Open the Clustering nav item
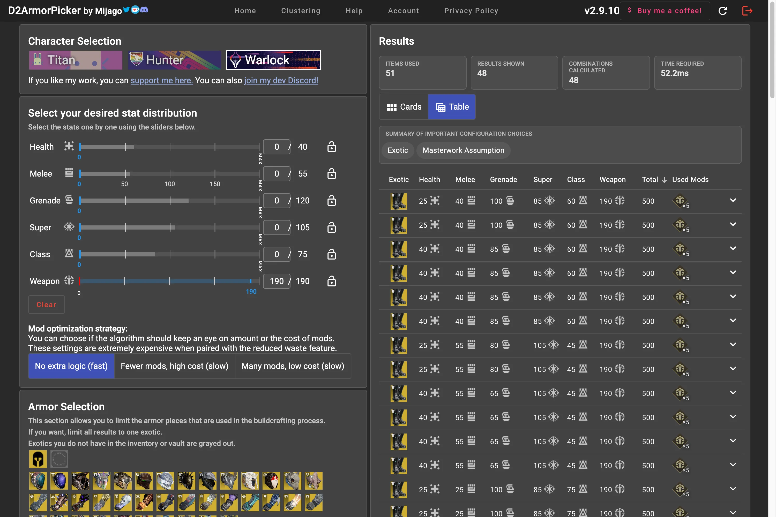 [301, 11]
